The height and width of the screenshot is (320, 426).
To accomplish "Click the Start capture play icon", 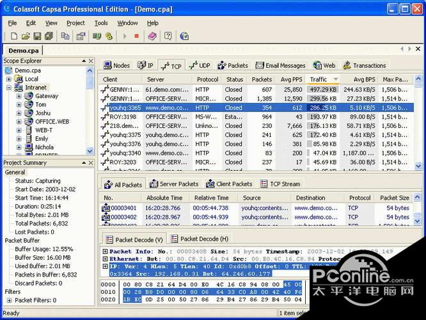I will (125, 36).
